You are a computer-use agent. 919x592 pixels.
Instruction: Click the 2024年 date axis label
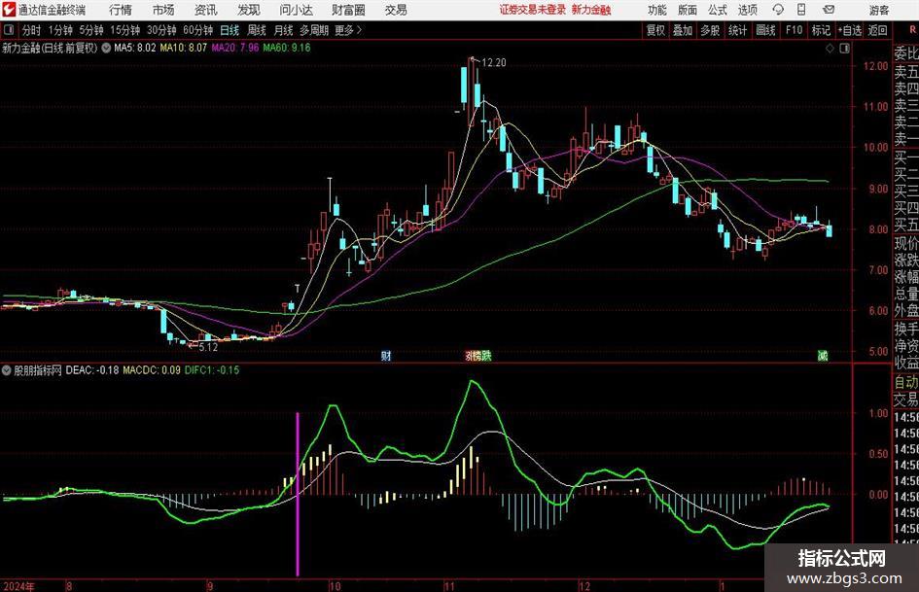pos(18,586)
